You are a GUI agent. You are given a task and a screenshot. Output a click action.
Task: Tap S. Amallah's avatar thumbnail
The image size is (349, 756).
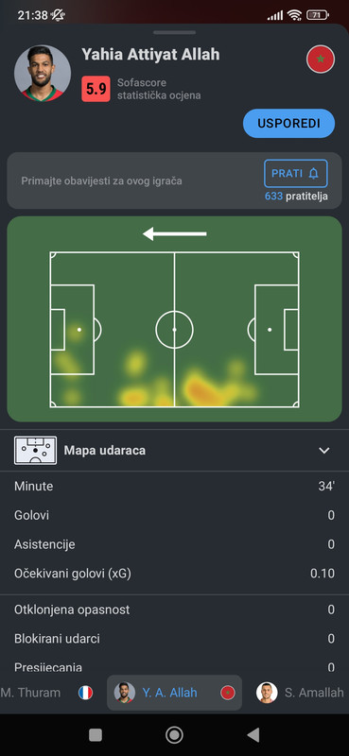[x=267, y=693]
